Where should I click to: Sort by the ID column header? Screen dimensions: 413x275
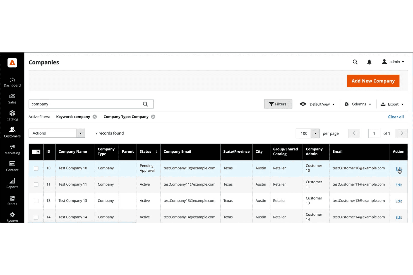(49, 152)
